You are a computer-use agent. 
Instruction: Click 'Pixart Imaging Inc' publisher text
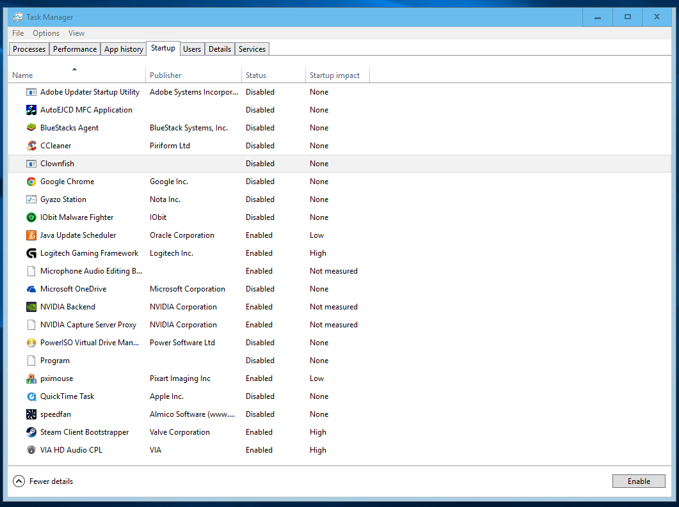pyautogui.click(x=180, y=378)
